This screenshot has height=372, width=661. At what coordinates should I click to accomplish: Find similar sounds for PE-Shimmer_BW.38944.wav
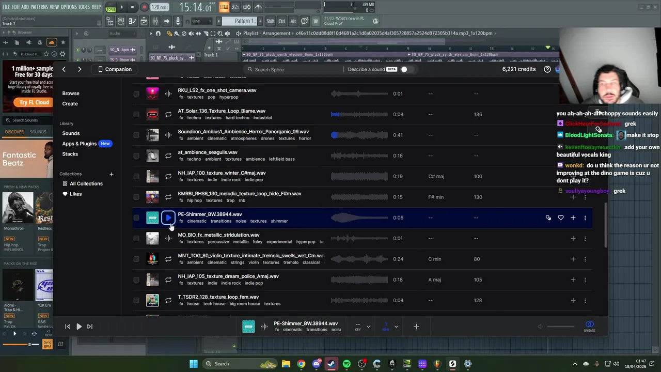[548, 218]
